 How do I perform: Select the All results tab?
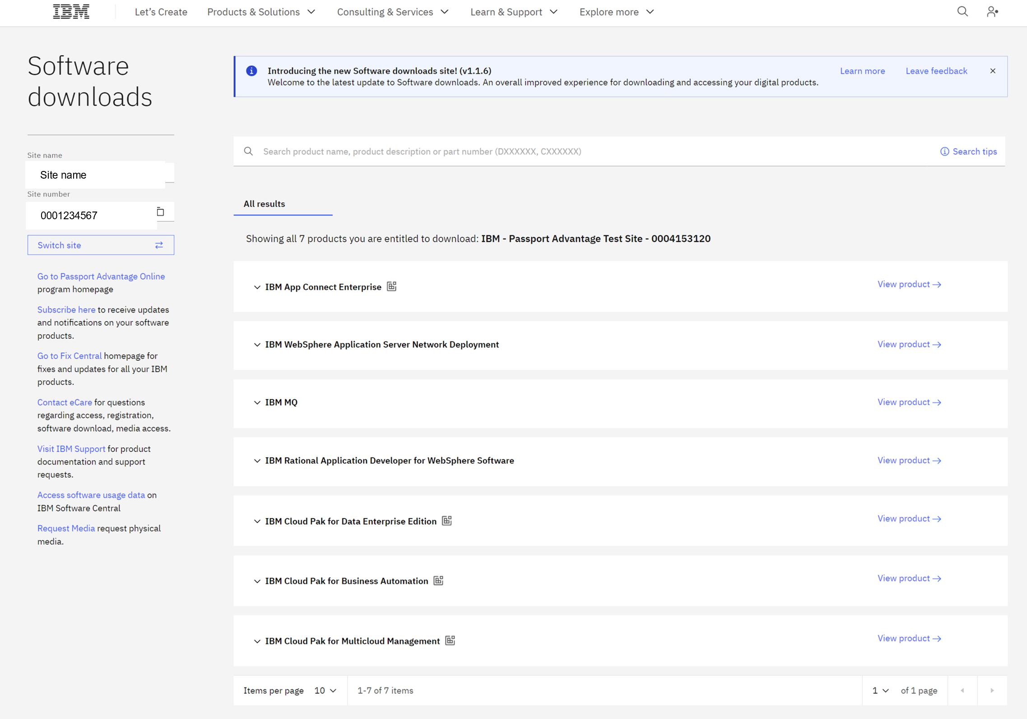[283, 204]
